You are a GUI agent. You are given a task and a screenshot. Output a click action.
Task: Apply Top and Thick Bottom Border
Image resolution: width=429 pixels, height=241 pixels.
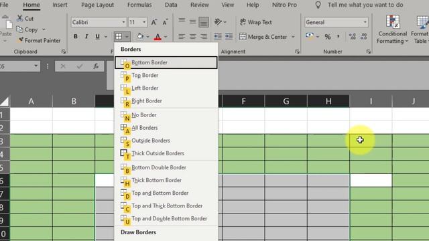(166, 206)
